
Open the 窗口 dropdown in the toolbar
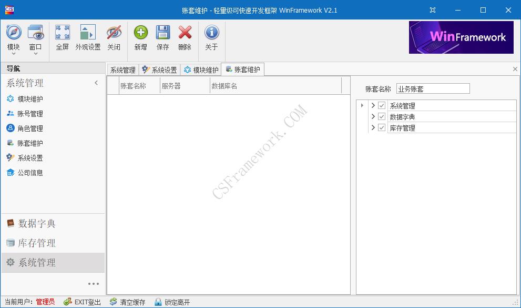(x=36, y=37)
